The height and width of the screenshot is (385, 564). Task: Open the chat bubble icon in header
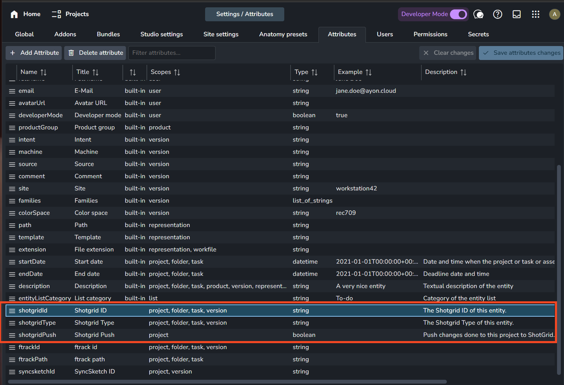point(478,14)
